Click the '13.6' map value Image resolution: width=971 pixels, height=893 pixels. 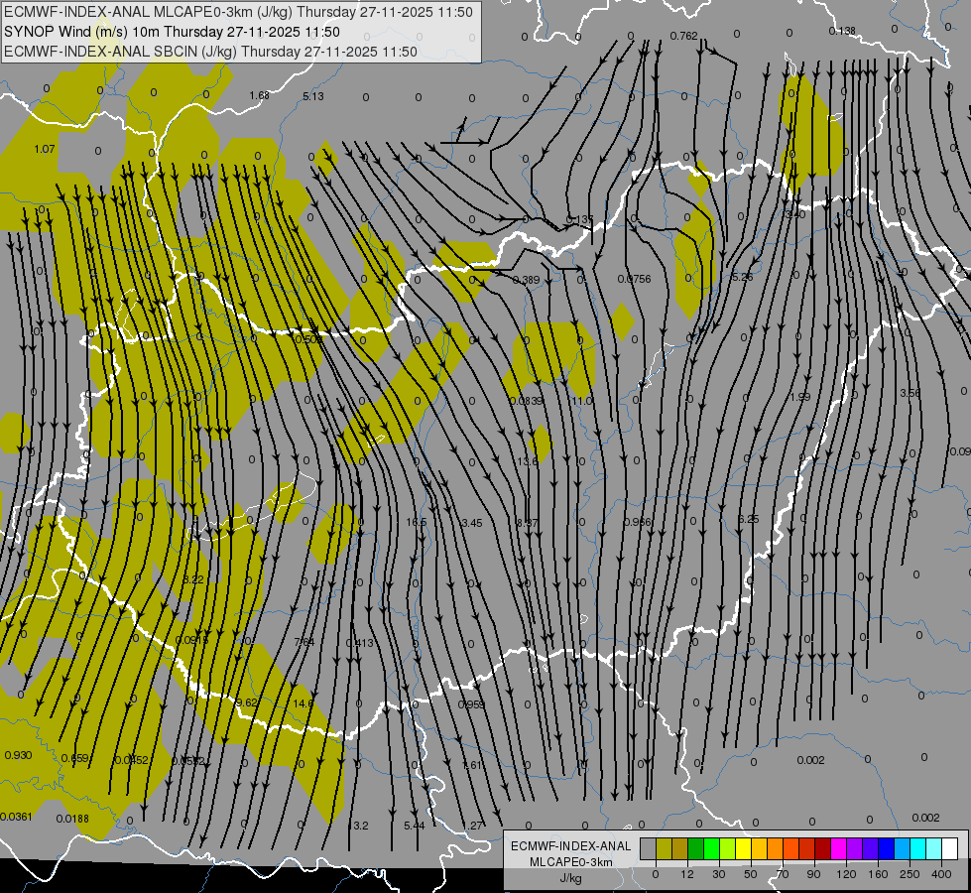527,461
